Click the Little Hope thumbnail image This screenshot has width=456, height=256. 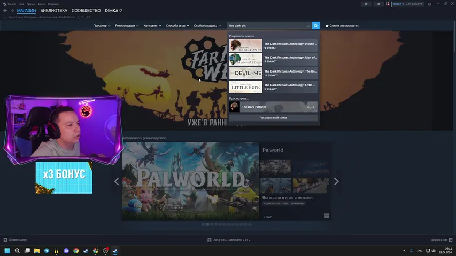[246, 87]
